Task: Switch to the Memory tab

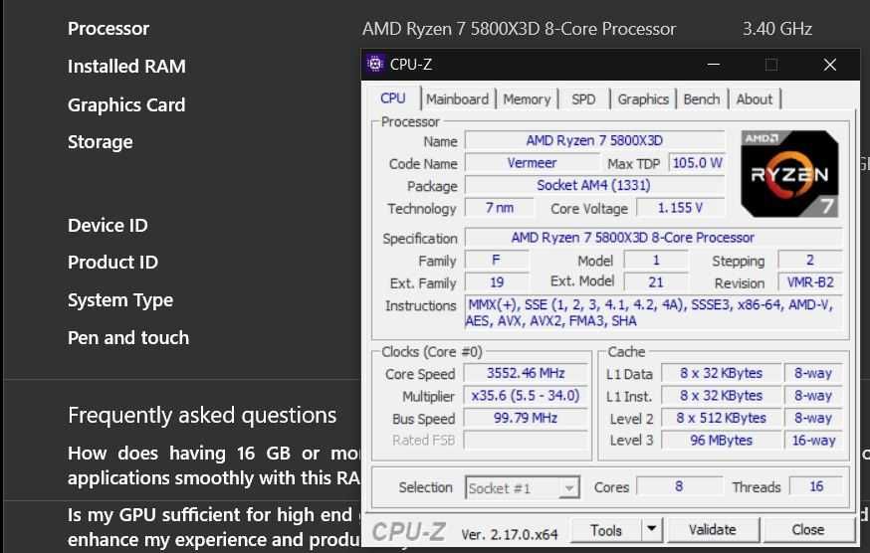Action: 527,99
